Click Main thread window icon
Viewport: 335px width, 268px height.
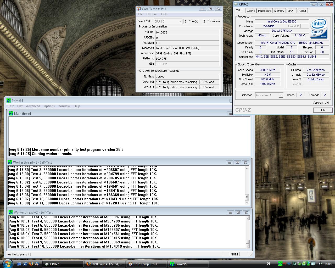[x=11, y=113]
